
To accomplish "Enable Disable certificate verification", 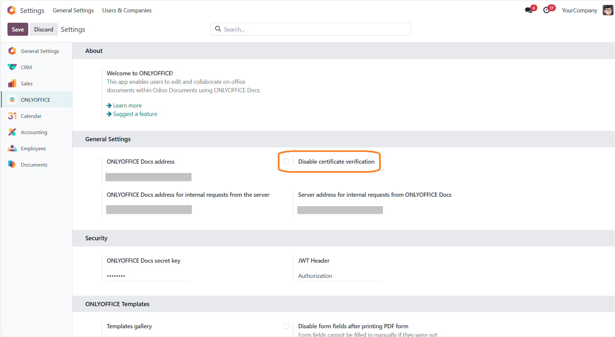I will [286, 161].
